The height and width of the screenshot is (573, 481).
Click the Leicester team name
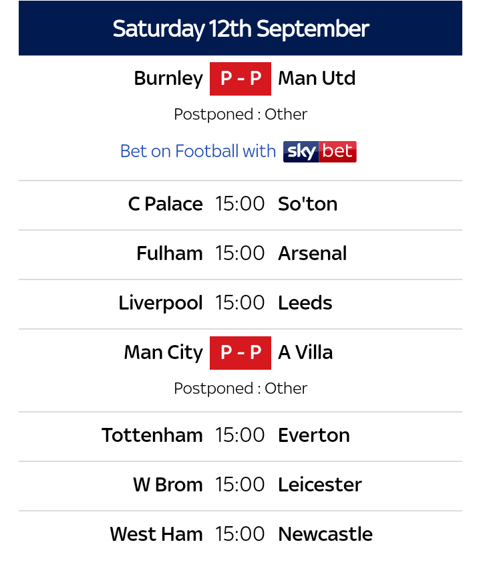pos(319,485)
